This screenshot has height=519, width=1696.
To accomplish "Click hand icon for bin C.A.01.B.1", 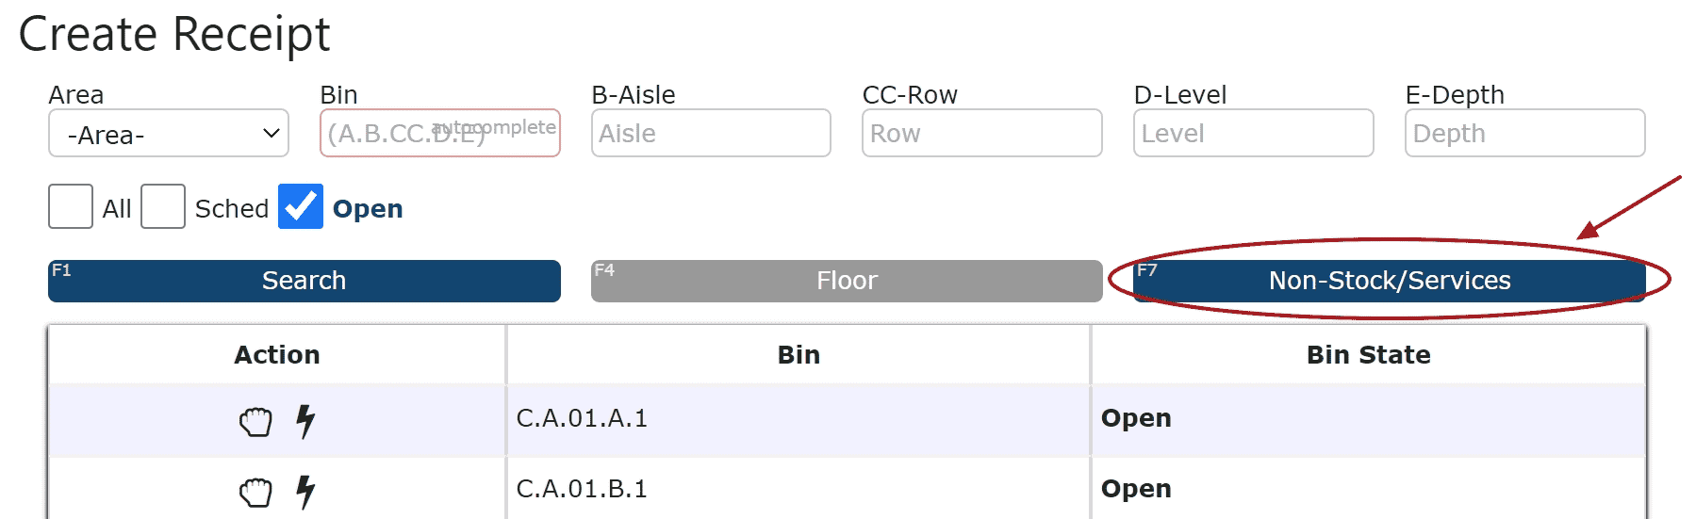I will [x=255, y=492].
